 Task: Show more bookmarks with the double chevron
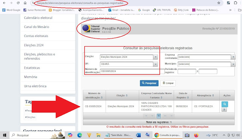click(x=230, y=10)
